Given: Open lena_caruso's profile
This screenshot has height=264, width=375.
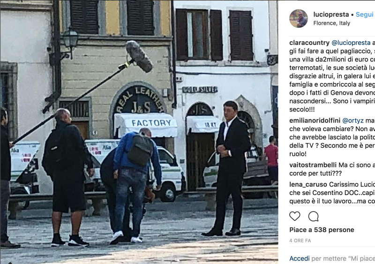Looking at the screenshot, I should (308, 185).
